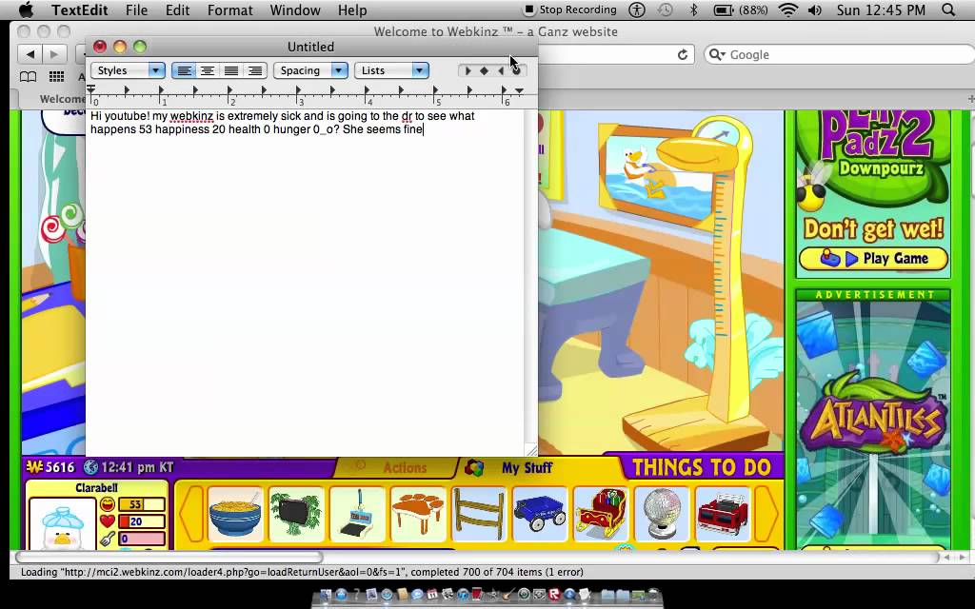Select the noodle bowl item in My Stuff
This screenshot has width=975, height=609.
235,513
